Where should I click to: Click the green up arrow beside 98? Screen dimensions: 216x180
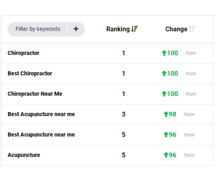coord(166,114)
